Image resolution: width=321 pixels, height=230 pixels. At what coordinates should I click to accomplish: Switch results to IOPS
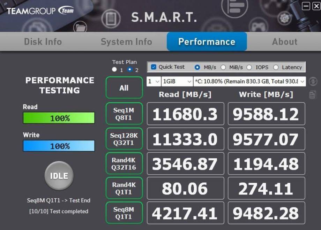[x=249, y=67]
